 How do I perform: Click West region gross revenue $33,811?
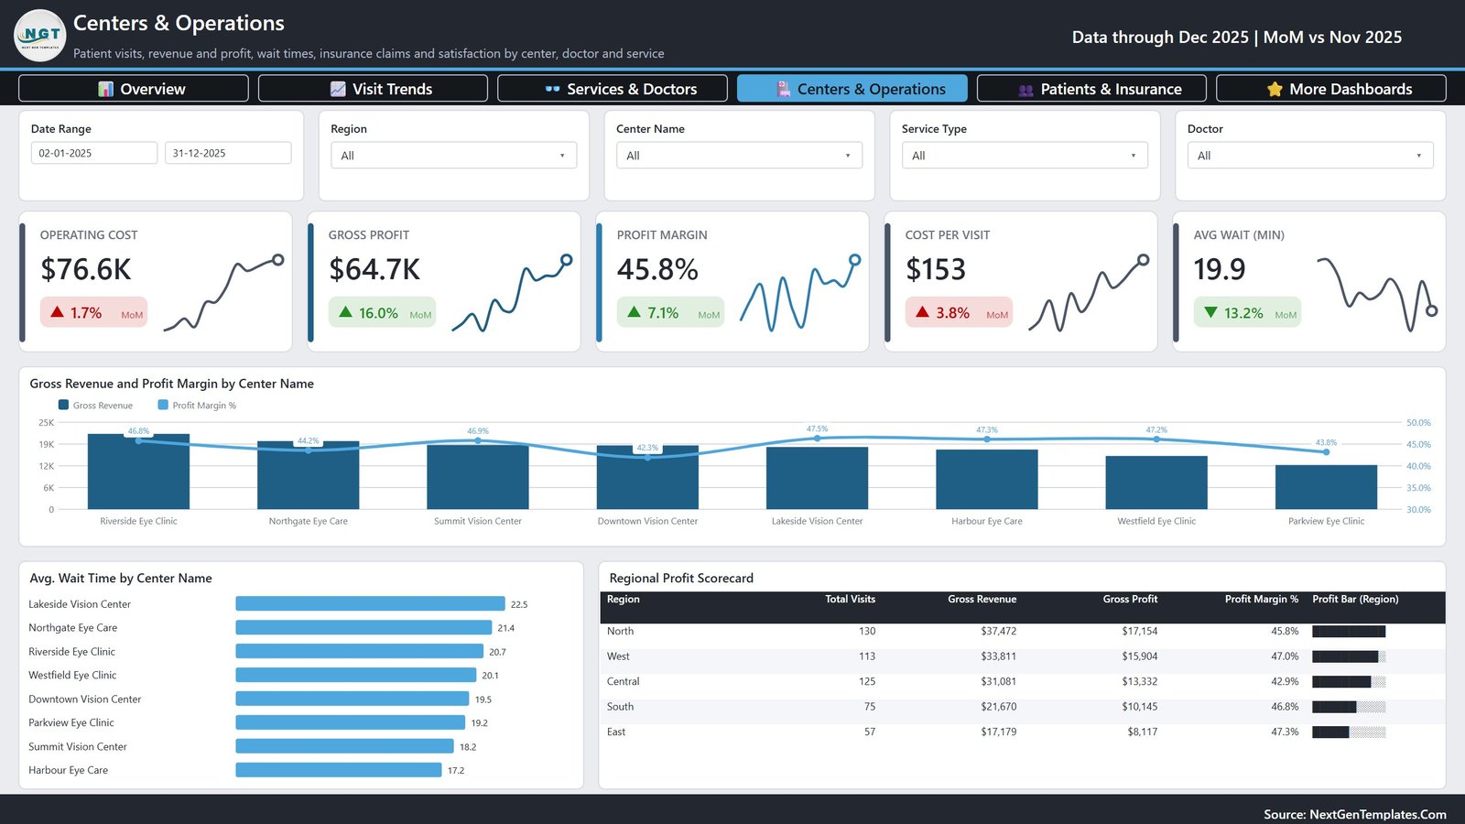coord(998,656)
